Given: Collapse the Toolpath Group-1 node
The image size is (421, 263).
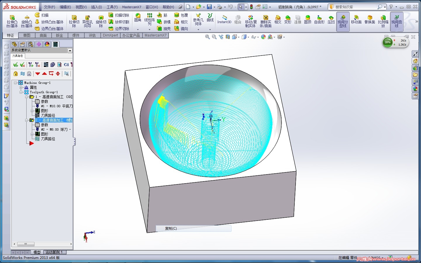Looking at the screenshot, I should tap(21, 92).
